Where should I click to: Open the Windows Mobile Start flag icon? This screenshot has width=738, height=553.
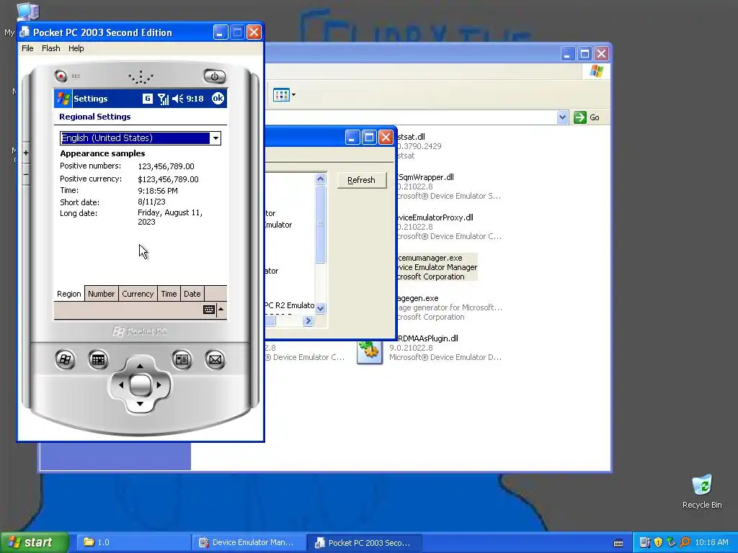tap(63, 98)
